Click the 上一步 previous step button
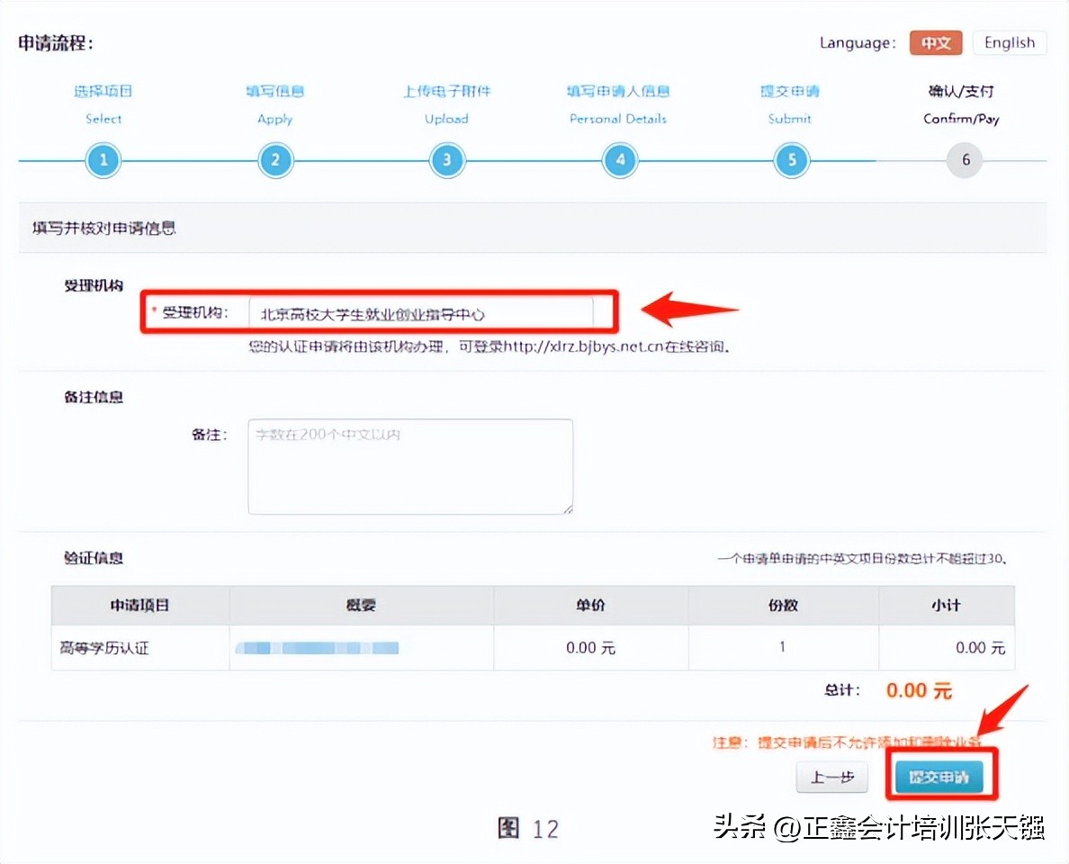Image resolution: width=1069 pixels, height=864 pixels. 831,777
